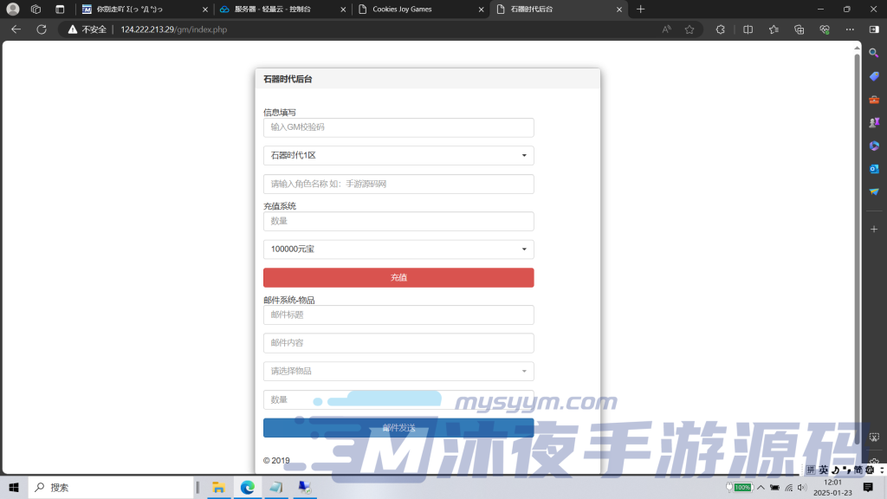Click the red 充值 recharge button
The width and height of the screenshot is (887, 499).
398,277
